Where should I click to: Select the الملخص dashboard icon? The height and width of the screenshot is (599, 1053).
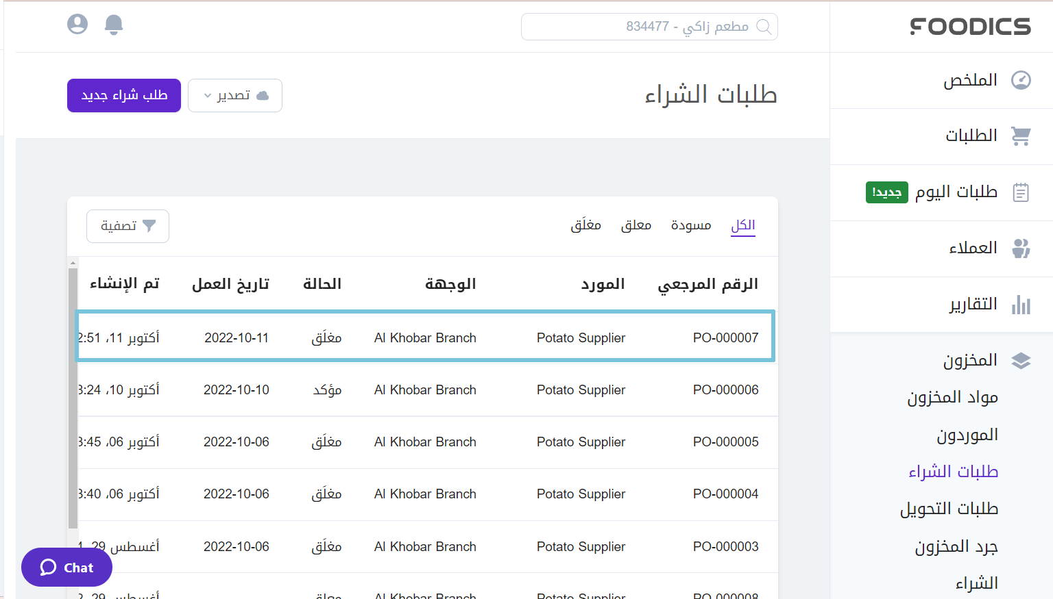(x=1021, y=80)
